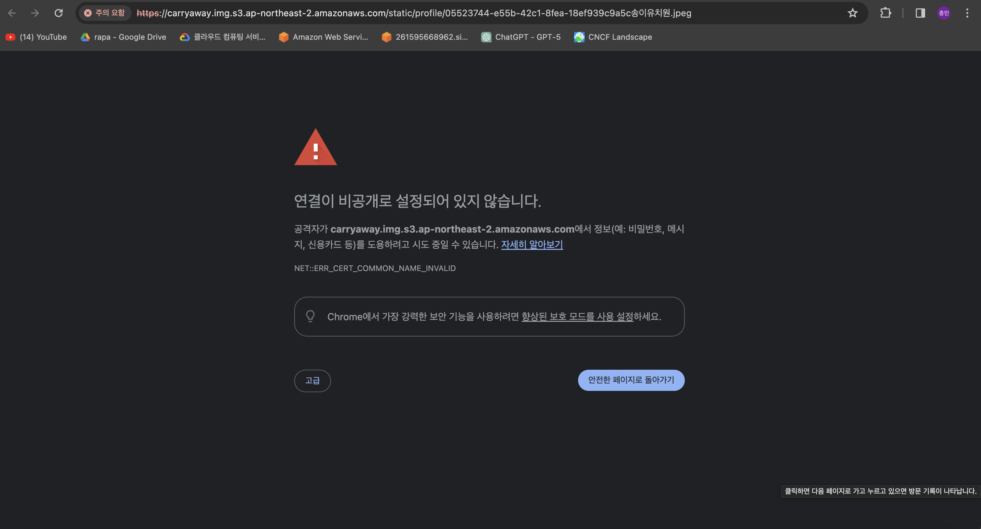Open the ChatGPT - GPT-5 bookmark
981x529 pixels.
[520, 37]
